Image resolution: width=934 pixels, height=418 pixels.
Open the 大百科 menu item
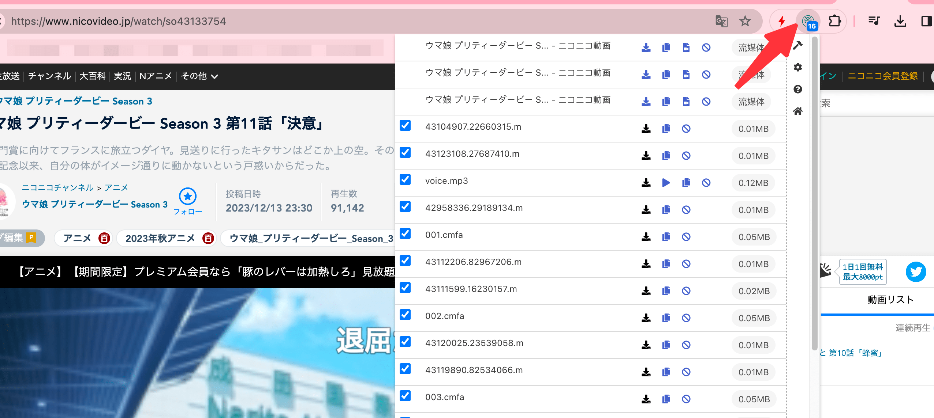click(92, 76)
